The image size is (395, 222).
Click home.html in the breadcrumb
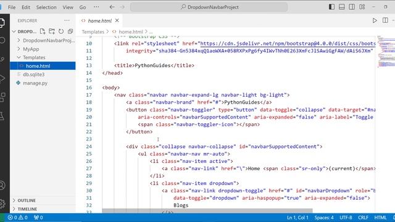tap(130, 31)
